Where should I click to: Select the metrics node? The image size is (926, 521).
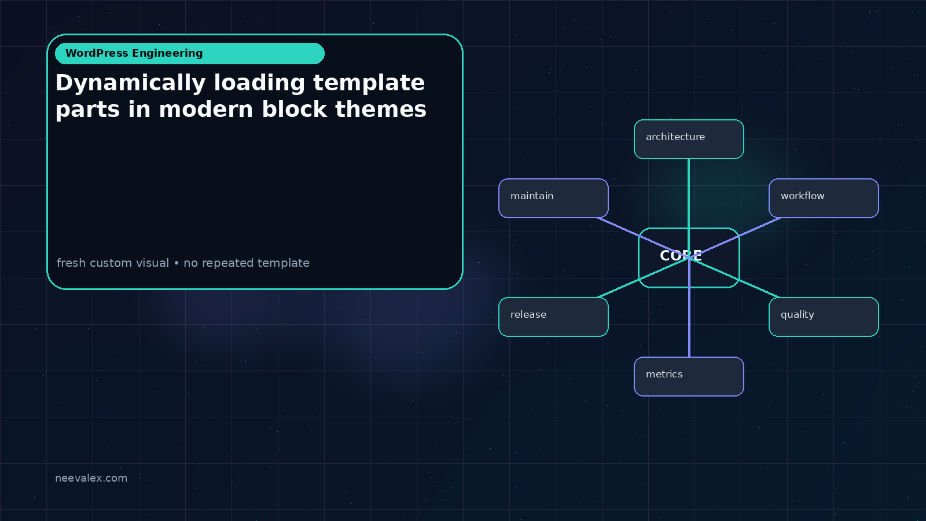(x=689, y=376)
